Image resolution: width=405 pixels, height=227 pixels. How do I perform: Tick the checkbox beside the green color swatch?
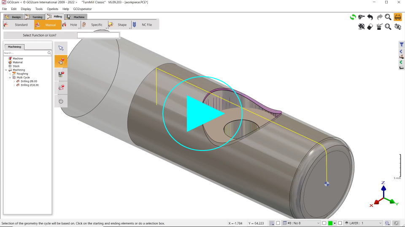click(324, 223)
